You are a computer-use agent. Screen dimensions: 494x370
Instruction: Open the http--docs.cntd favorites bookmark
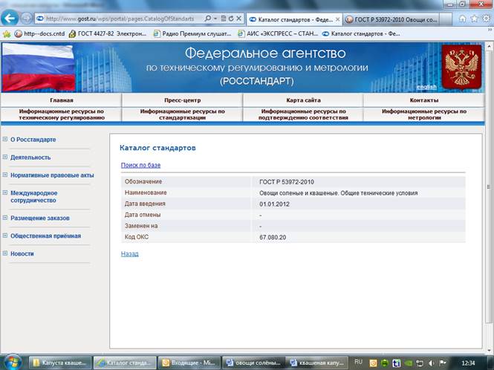click(x=39, y=33)
